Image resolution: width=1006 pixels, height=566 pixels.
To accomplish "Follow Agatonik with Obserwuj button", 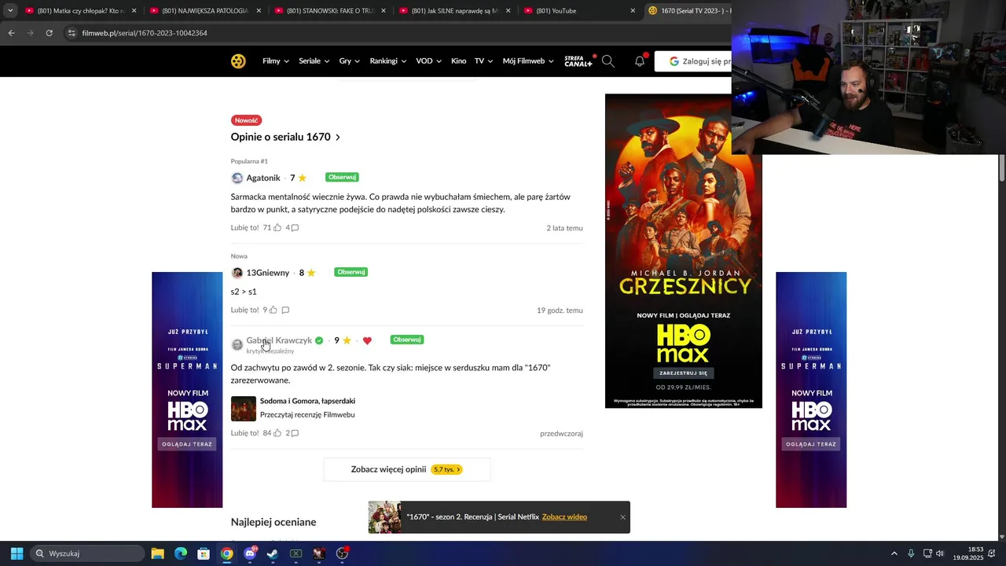I will click(x=342, y=178).
